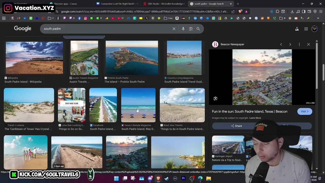This screenshot has height=183, width=325.
Task: Open the Facebook aerial beach image
Action: pyautogui.click(x=103, y=105)
